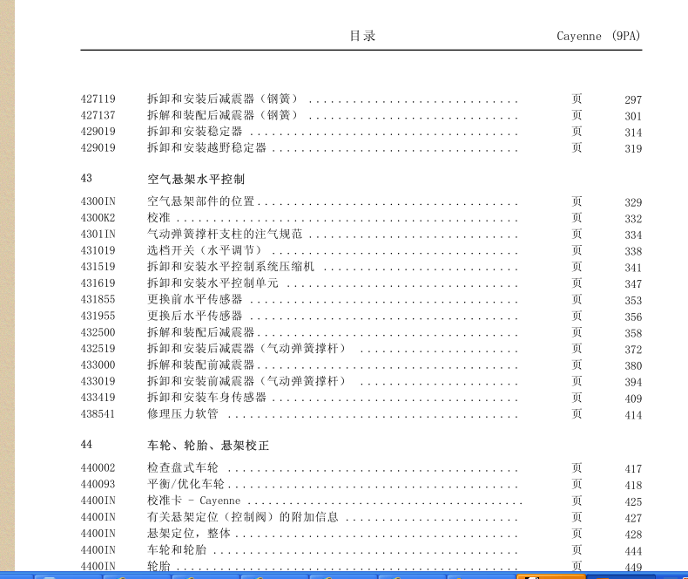This screenshot has width=688, height=579.
Task: Click code '4300IN'
Action: tap(98, 201)
